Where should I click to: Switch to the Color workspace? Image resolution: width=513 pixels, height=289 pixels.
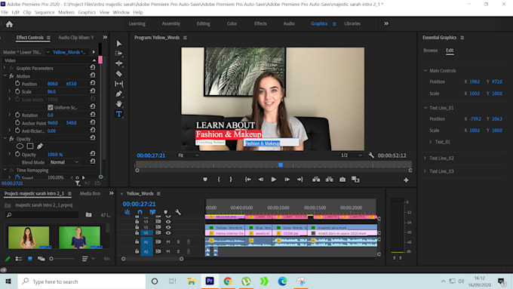232,23
